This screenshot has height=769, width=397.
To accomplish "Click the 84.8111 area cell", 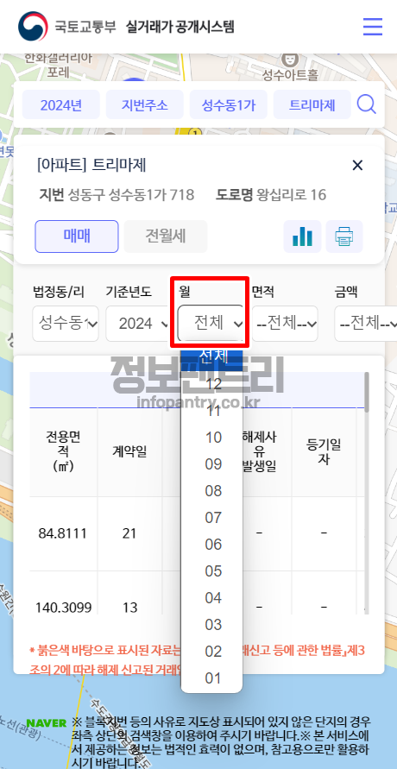I will pos(63,533).
